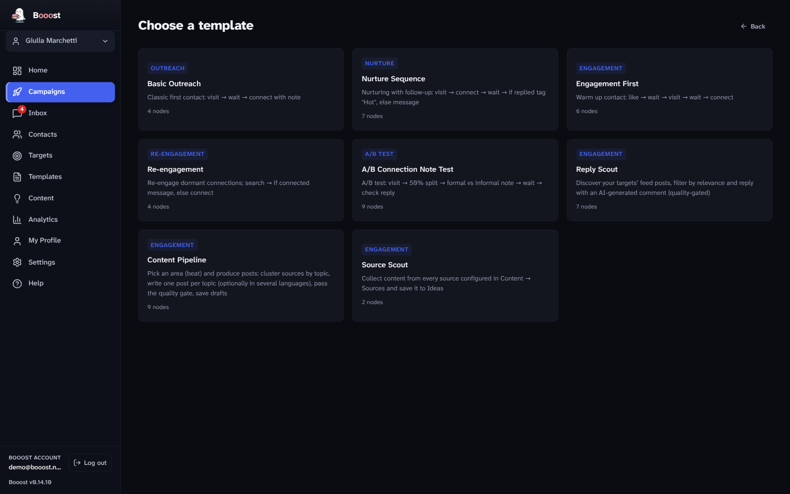Click the Inbox chat bubble icon
The height and width of the screenshot is (494, 790).
17,114
